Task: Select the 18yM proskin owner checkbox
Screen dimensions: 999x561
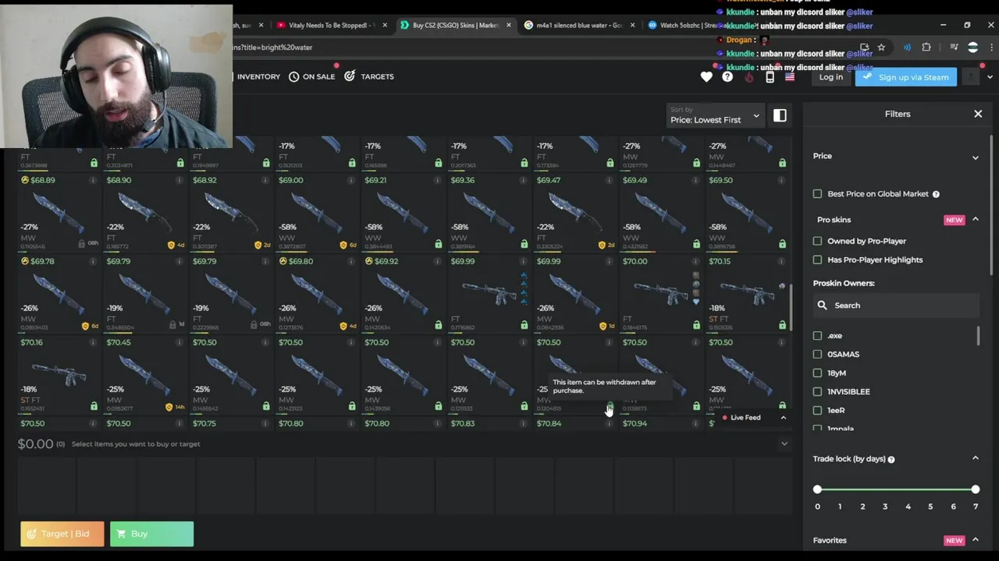Action: pyautogui.click(x=817, y=373)
